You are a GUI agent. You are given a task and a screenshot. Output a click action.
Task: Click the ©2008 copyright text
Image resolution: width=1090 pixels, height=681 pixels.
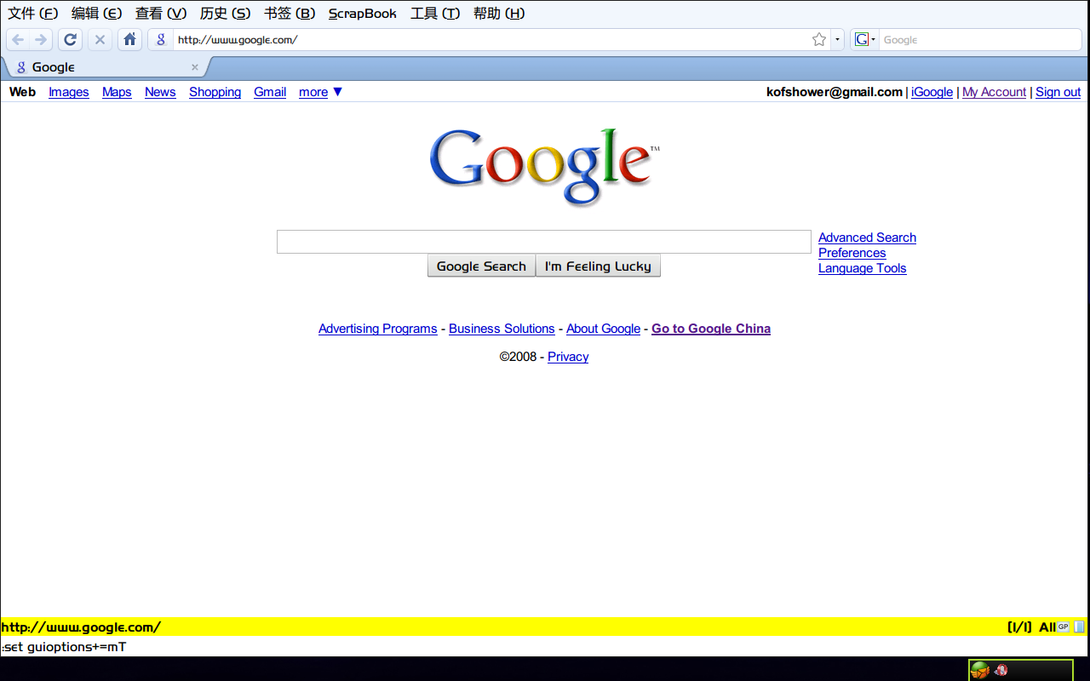click(518, 357)
